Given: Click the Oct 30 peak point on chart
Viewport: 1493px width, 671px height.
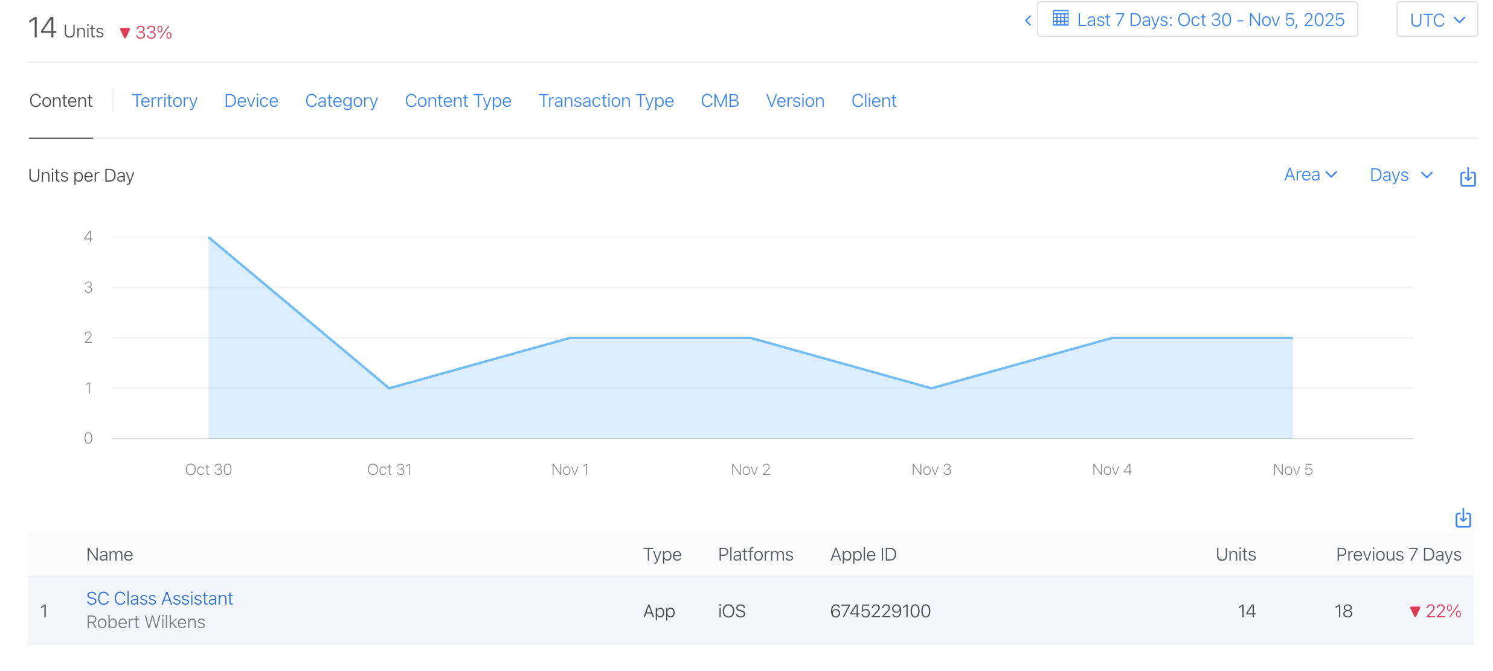Looking at the screenshot, I should (209, 238).
